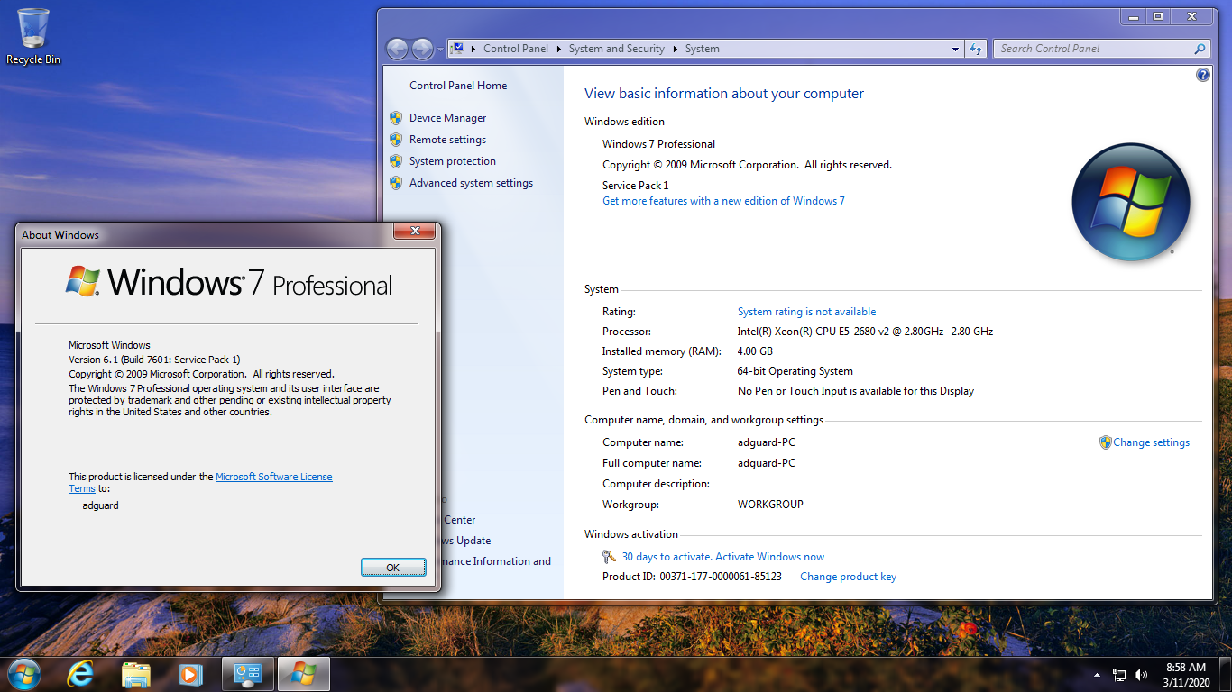Click the processor text Intel(R) Xeon(R) CPU

(865, 332)
